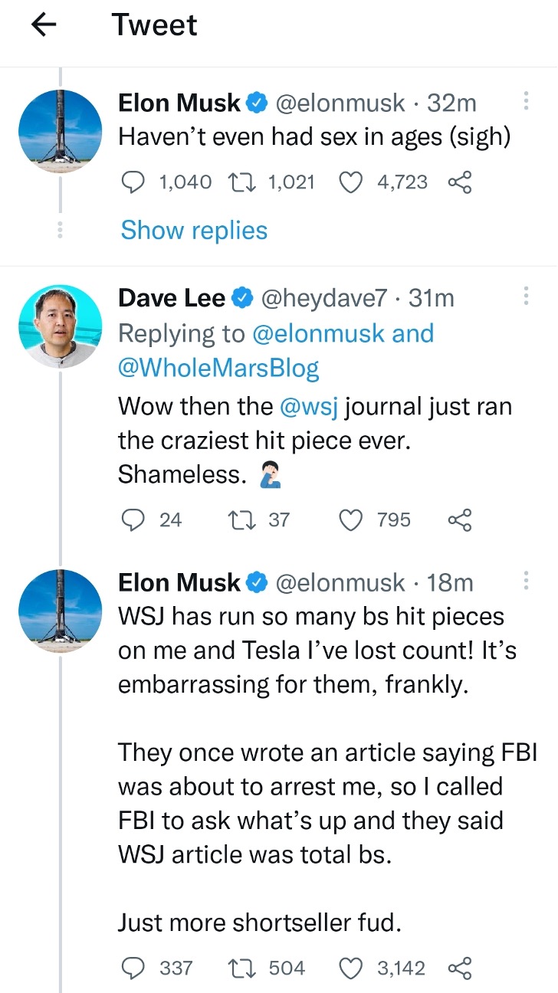Reply to the shortseller fud tweet
This screenshot has width=558, height=993.
pyautogui.click(x=134, y=968)
